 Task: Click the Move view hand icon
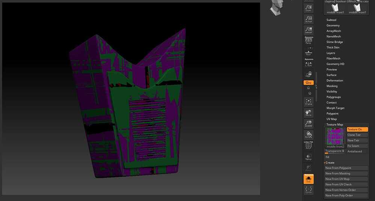coord(309,113)
